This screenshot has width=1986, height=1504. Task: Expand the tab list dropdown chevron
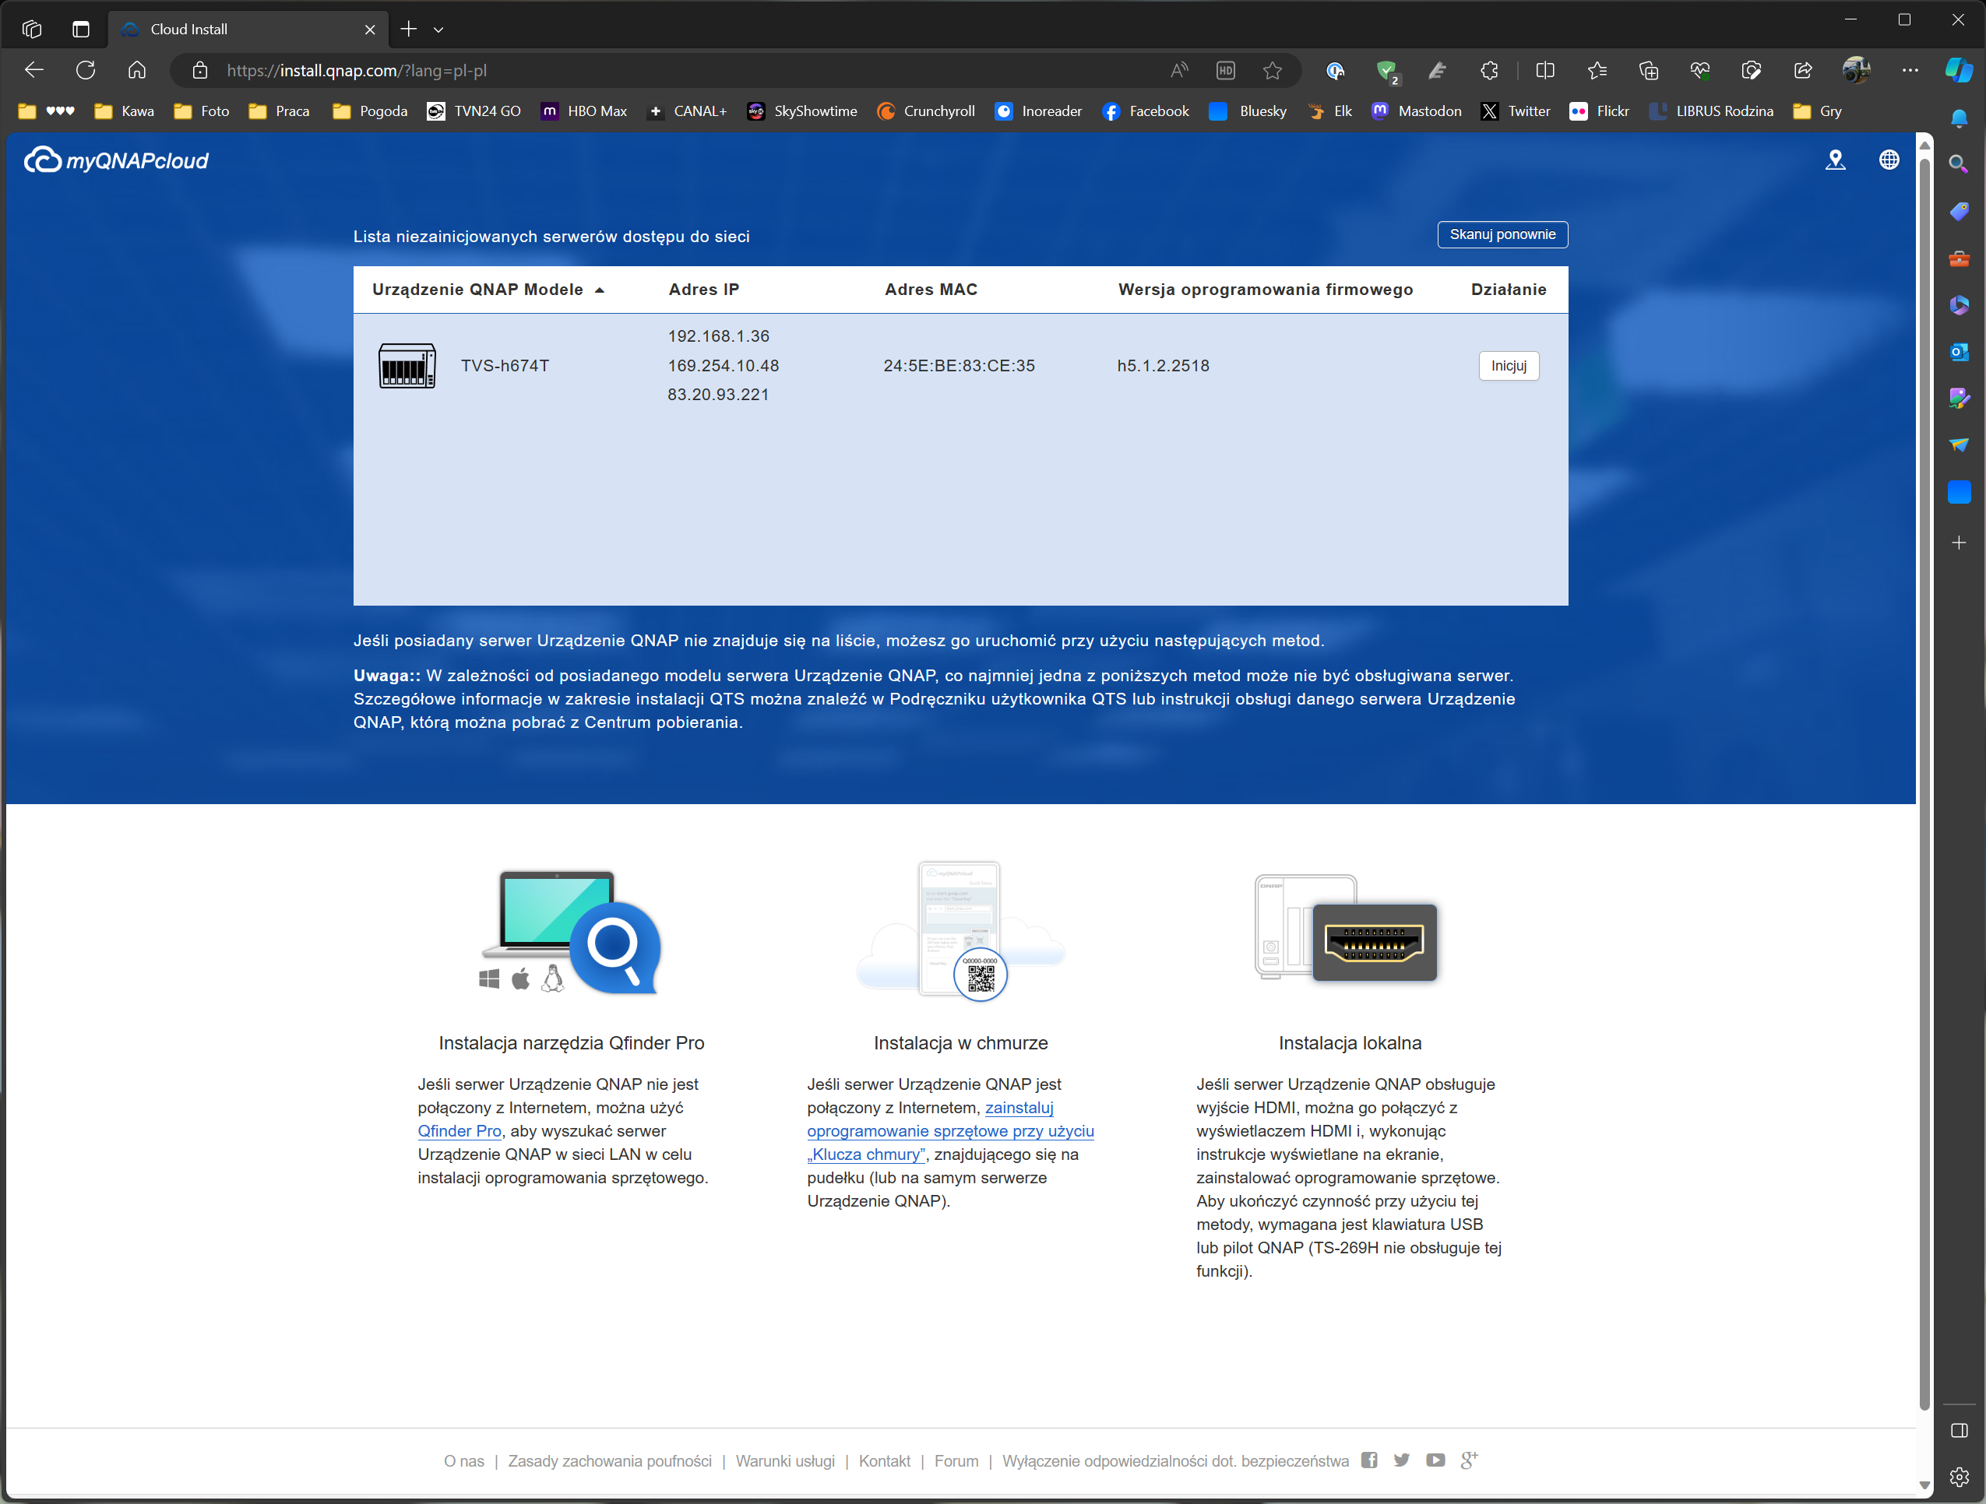[x=438, y=30]
